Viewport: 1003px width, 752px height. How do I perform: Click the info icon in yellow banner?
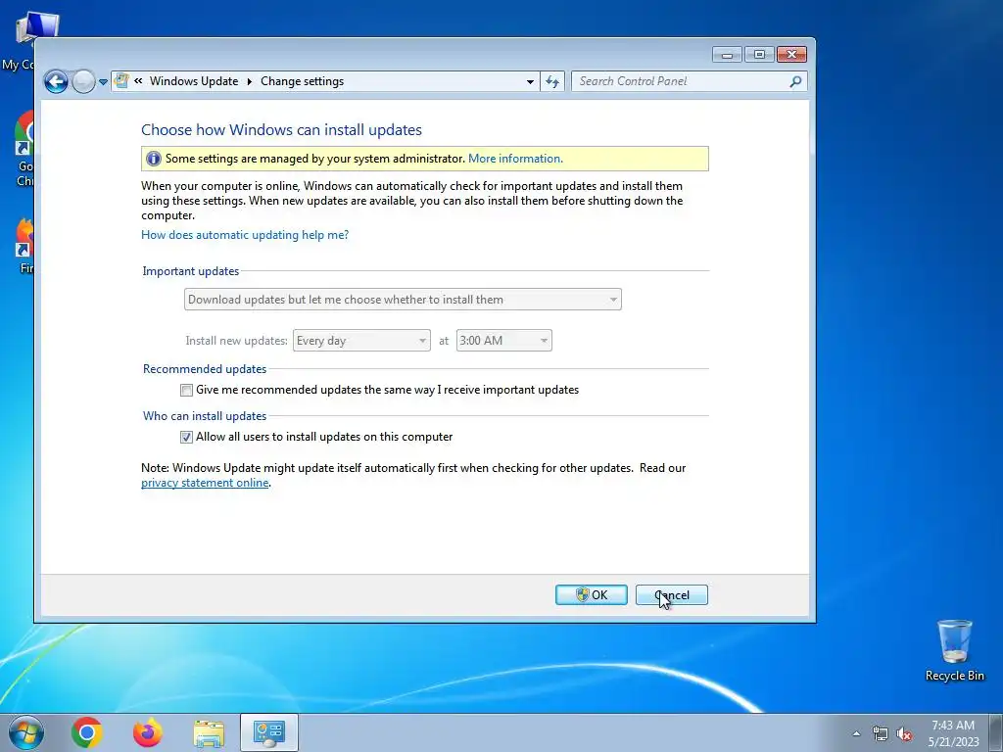(x=154, y=159)
